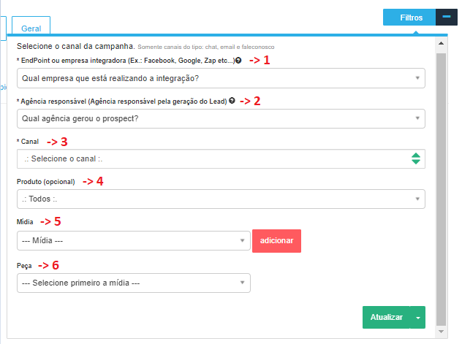Click the scrollbar up arrow
This screenshot has height=344, width=462.
click(441, 45)
